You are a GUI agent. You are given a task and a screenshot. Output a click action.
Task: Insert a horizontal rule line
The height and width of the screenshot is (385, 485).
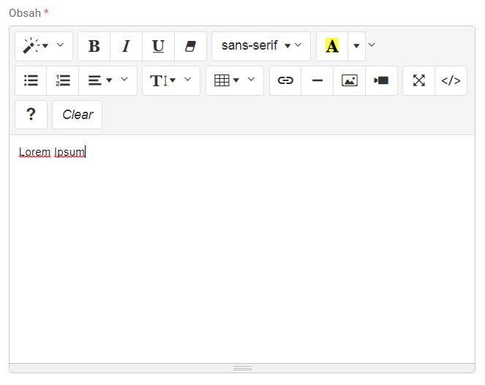[317, 80]
